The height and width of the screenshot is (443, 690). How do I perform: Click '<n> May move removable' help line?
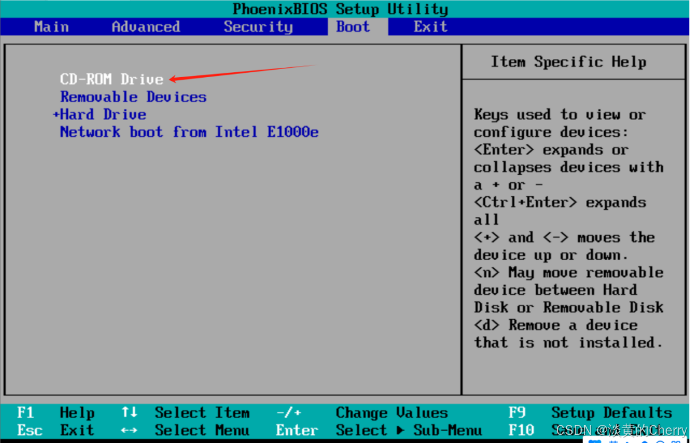569,273
